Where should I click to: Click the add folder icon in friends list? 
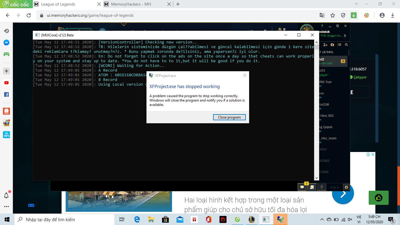point(332,45)
